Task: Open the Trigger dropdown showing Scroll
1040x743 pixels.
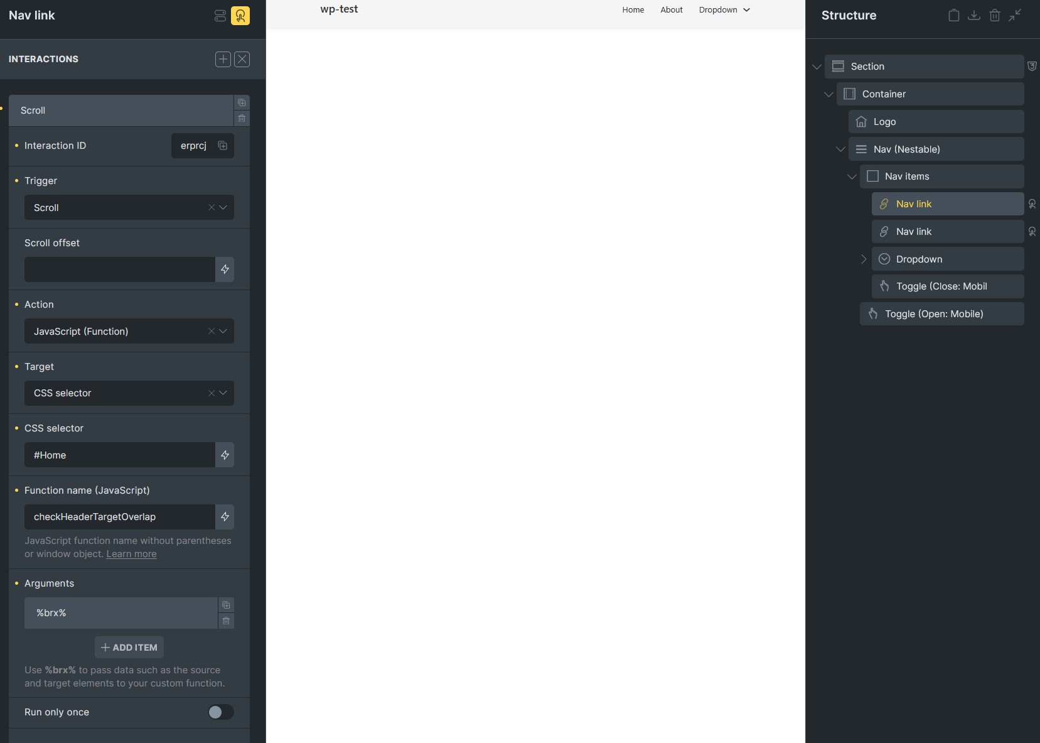Action: (x=129, y=208)
